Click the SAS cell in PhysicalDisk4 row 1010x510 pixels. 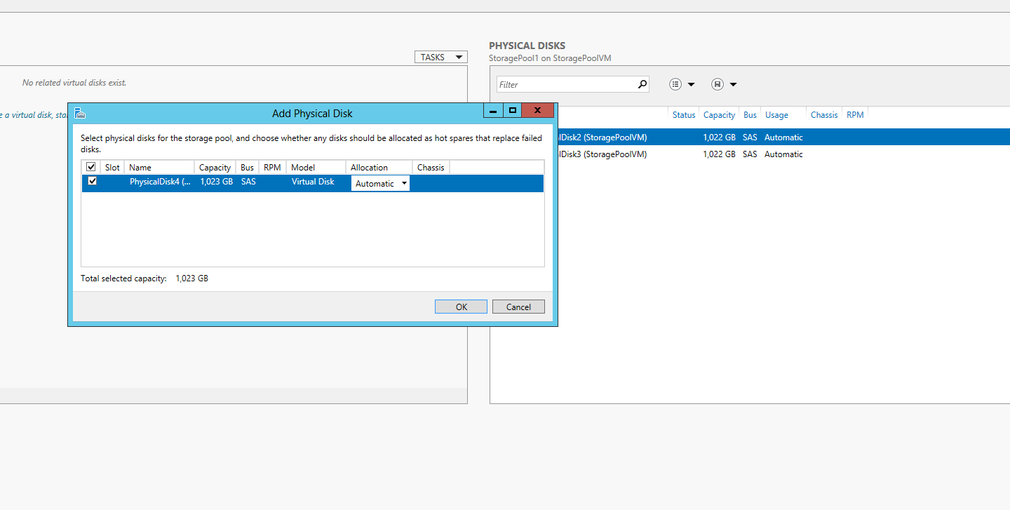[248, 182]
